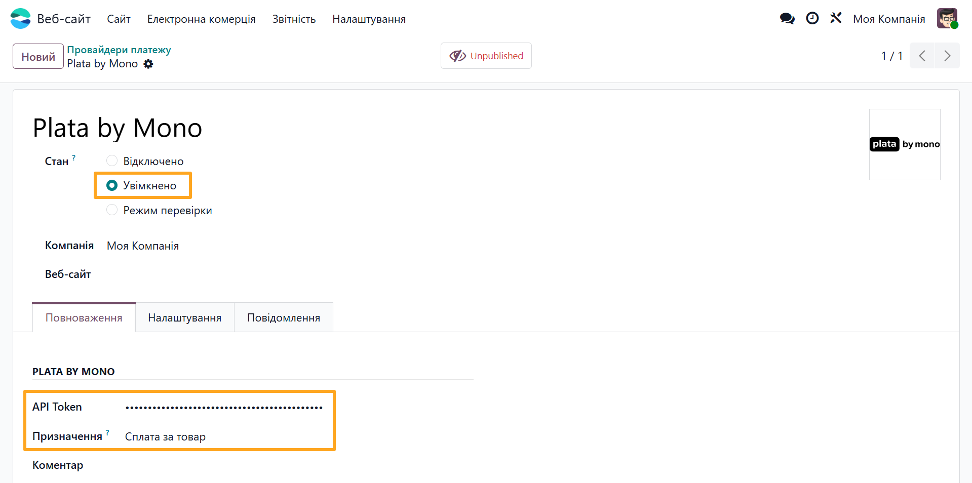Select the Увімкнено state radio button
The image size is (972, 483).
(x=112, y=185)
